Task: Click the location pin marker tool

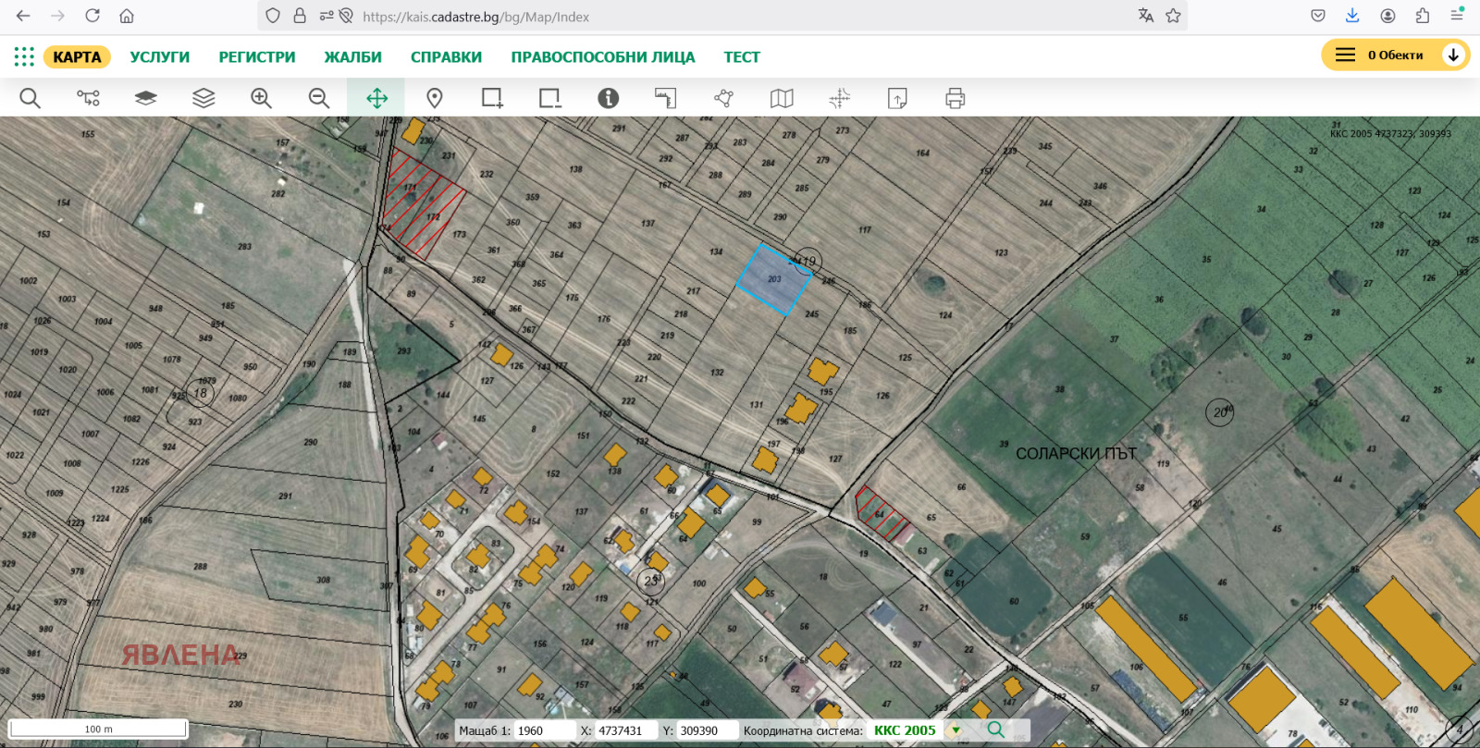Action: click(435, 98)
